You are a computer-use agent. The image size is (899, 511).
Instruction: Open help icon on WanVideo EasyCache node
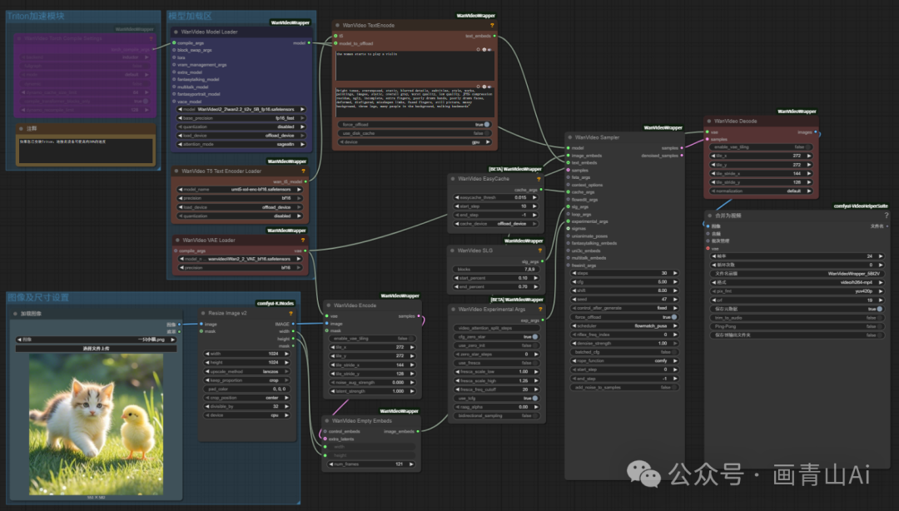pos(539,179)
